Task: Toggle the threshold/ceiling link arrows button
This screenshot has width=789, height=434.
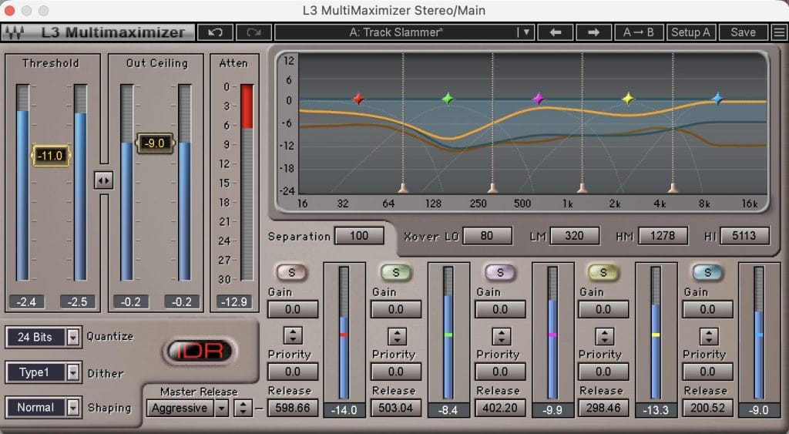Action: 103,180
